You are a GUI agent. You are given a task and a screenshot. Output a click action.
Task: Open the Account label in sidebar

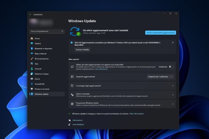(38, 69)
